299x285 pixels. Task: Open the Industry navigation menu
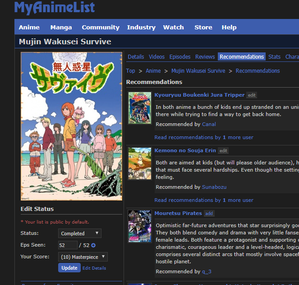[141, 27]
